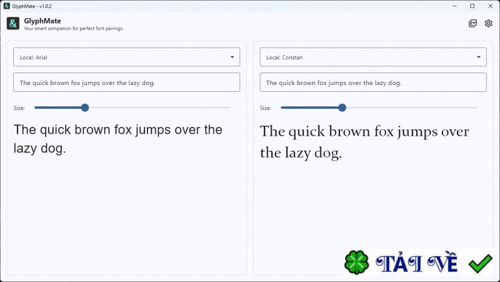Click the GlyphMate title bar app icon
This screenshot has width=500, height=282.
pos(6,6)
